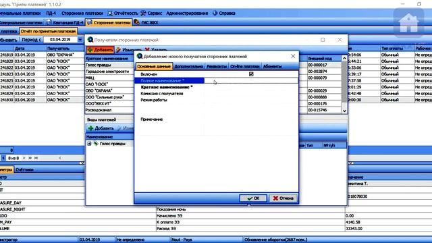The image size is (432, 243).
Task: Click the Внешний код column header
Action: (324, 59)
